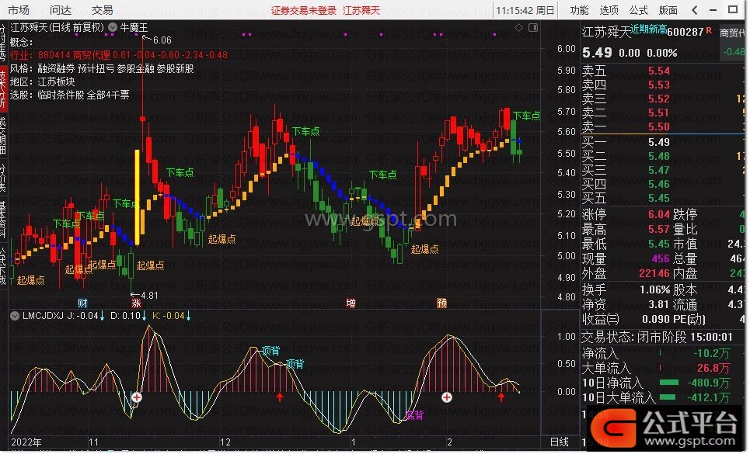The image size is (750, 454).
Task: Click the 10日净流入 value -480.9万
Action: tap(709, 383)
